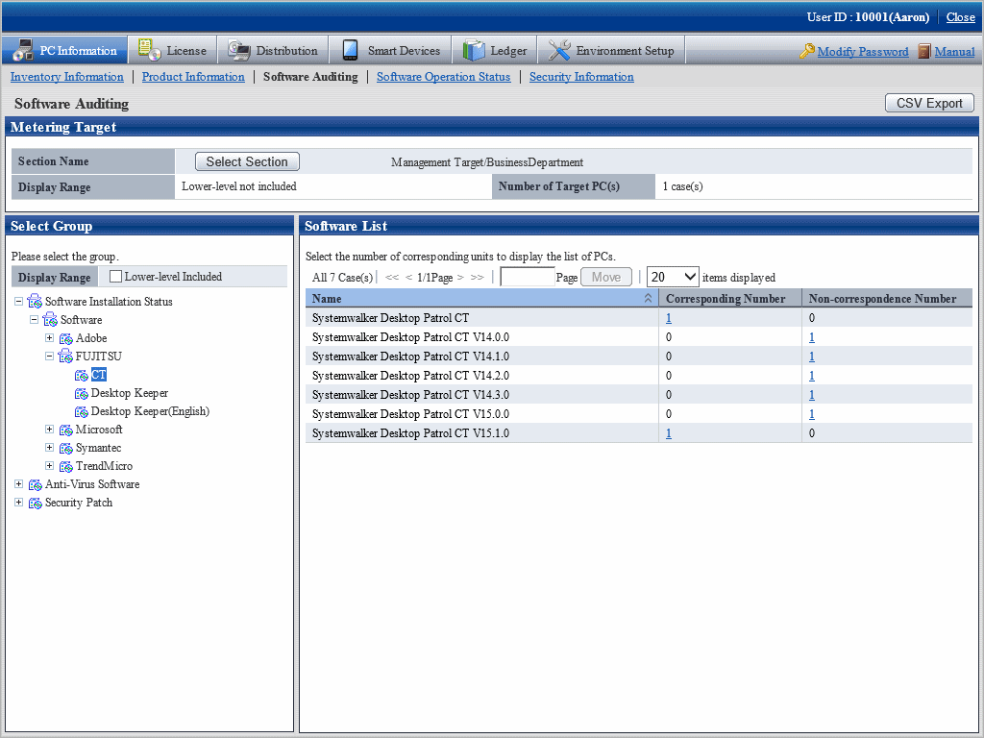The height and width of the screenshot is (738, 984).
Task: Open the Software Operation Status link
Action: 444,77
